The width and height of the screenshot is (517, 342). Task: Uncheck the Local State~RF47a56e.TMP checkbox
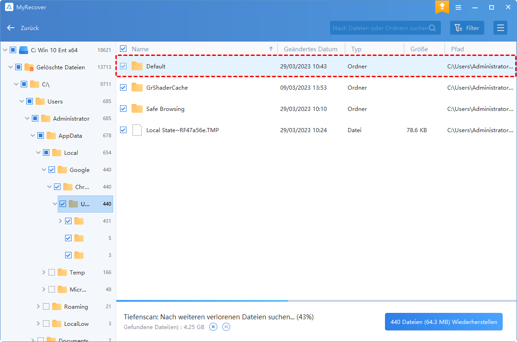pyautogui.click(x=123, y=130)
